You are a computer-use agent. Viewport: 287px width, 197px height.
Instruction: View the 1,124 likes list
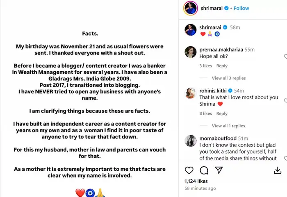tap(196, 181)
